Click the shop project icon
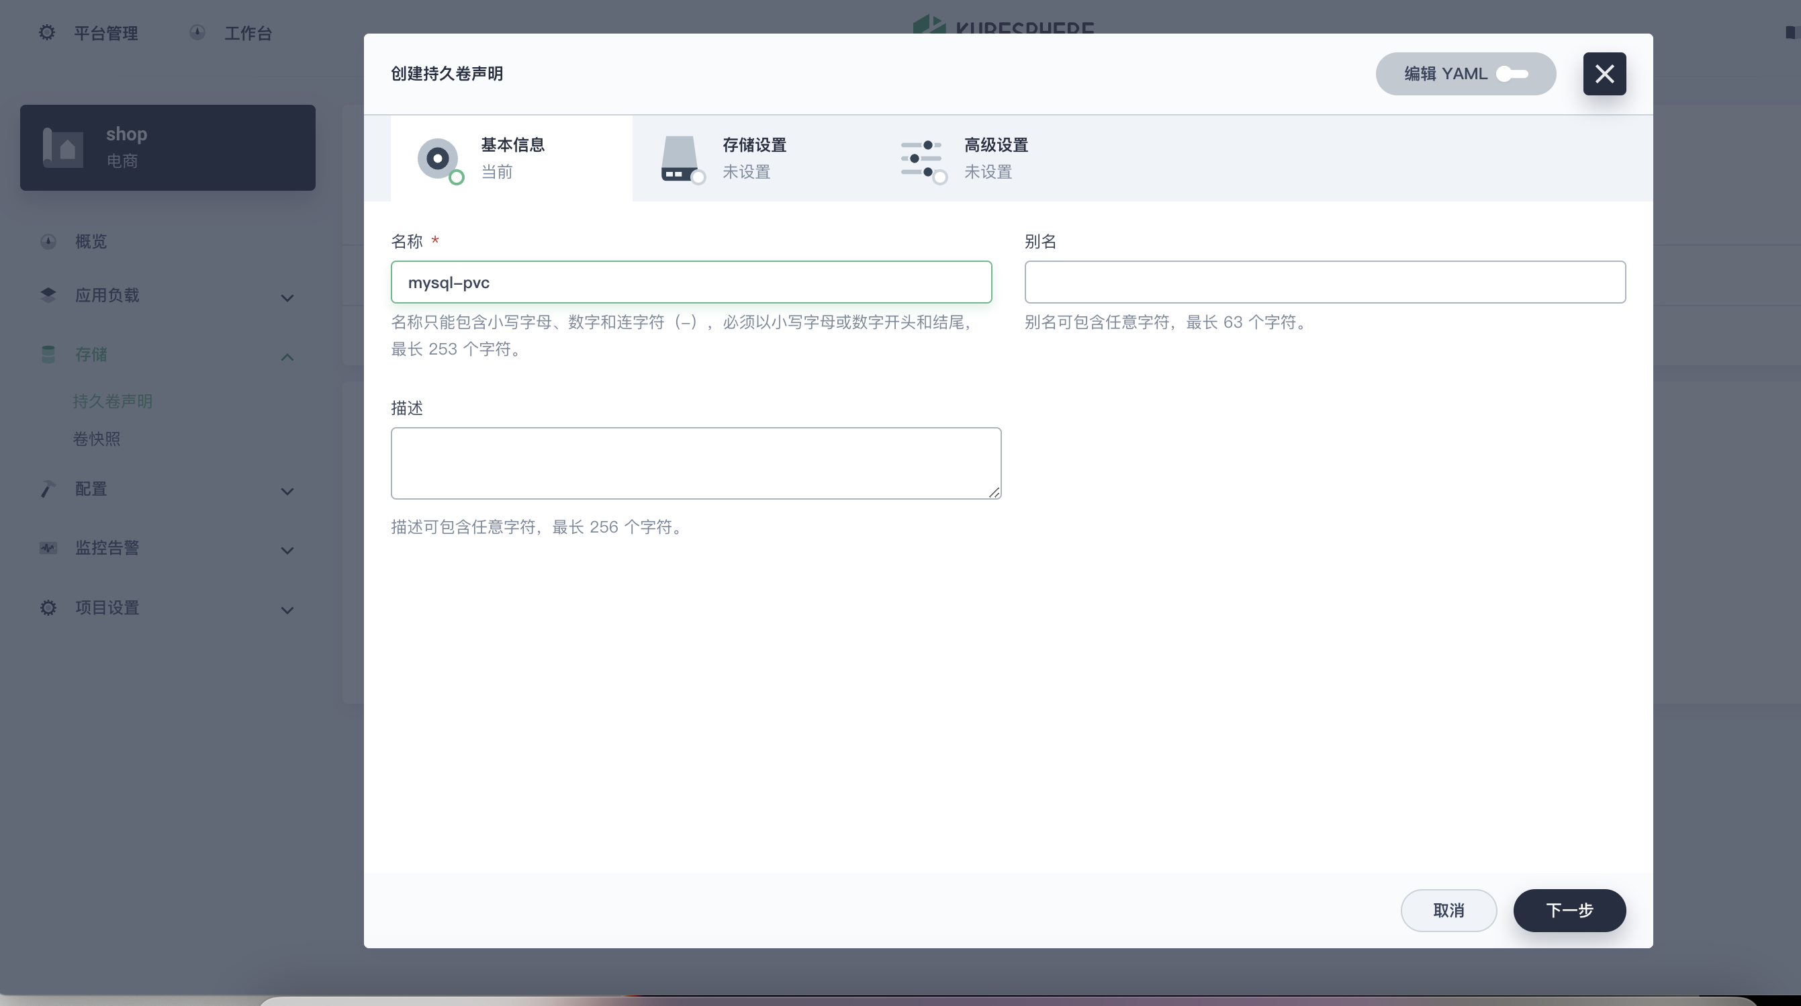Screen dimensions: 1801x1006 [63, 148]
